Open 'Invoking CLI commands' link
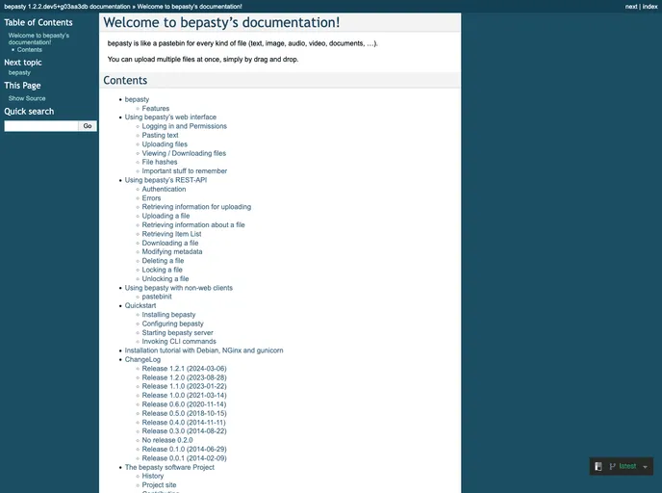Image resolution: width=662 pixels, height=493 pixels. [x=179, y=341]
